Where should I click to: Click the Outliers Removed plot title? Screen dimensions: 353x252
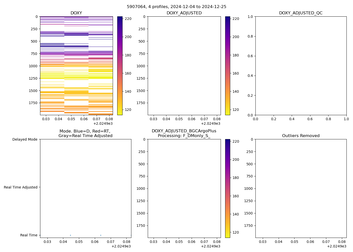[x=301, y=136]
